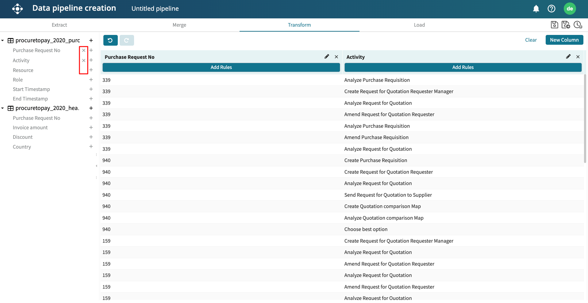Click the save and run pipeline icon

(x=566, y=25)
